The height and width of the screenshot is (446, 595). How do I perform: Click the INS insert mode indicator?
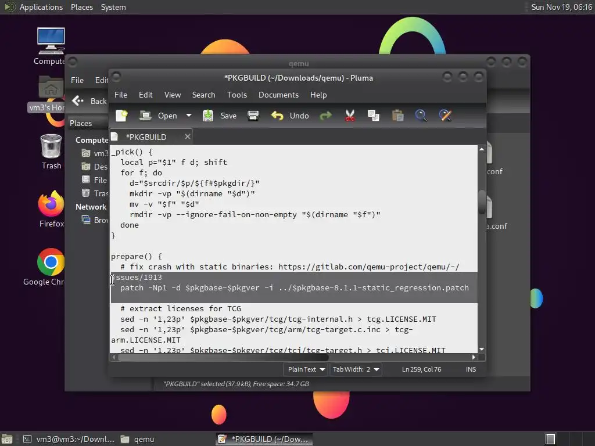tap(471, 369)
